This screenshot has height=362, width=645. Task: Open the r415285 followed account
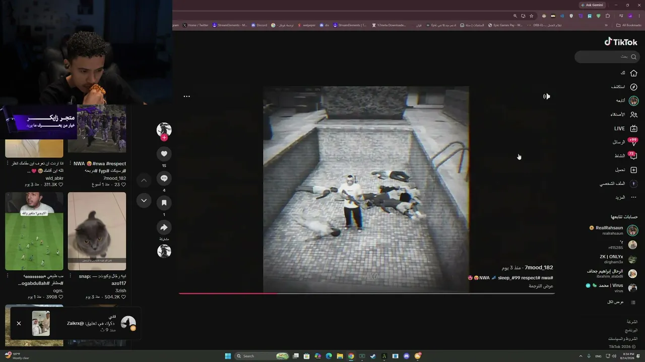(622, 245)
